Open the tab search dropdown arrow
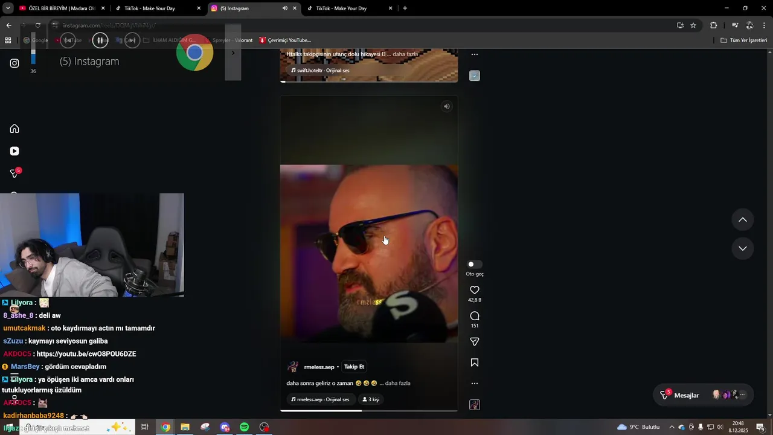Image resolution: width=773 pixels, height=435 pixels. point(8,8)
